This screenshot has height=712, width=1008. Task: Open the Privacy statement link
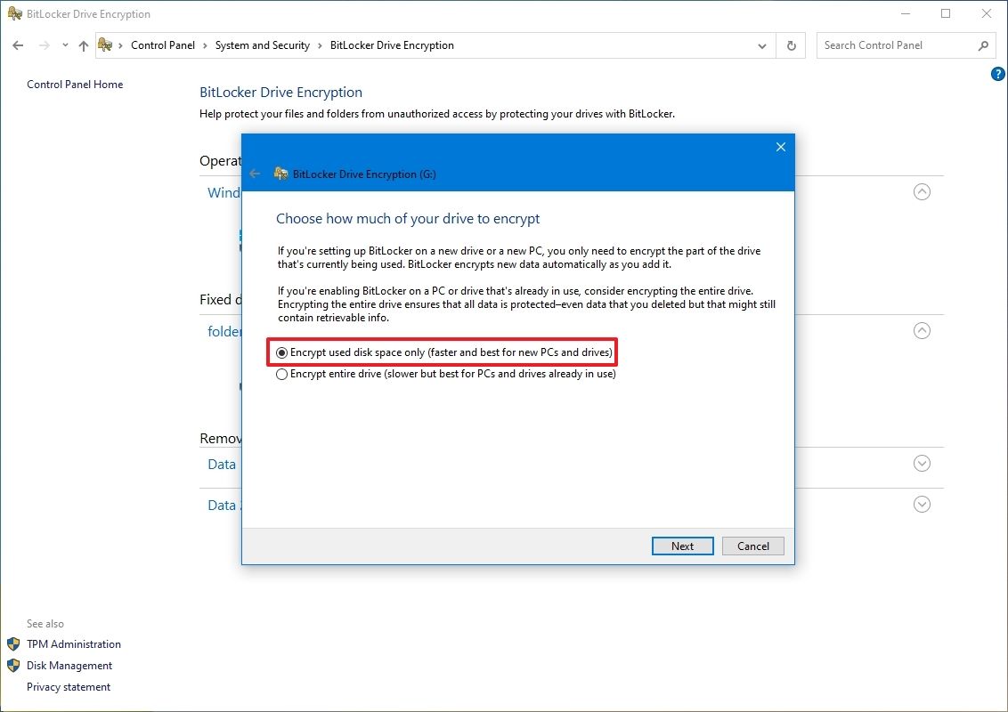click(x=69, y=686)
